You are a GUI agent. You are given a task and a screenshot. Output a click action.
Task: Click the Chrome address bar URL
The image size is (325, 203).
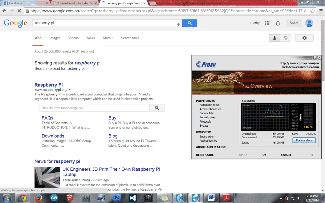[168, 11]
